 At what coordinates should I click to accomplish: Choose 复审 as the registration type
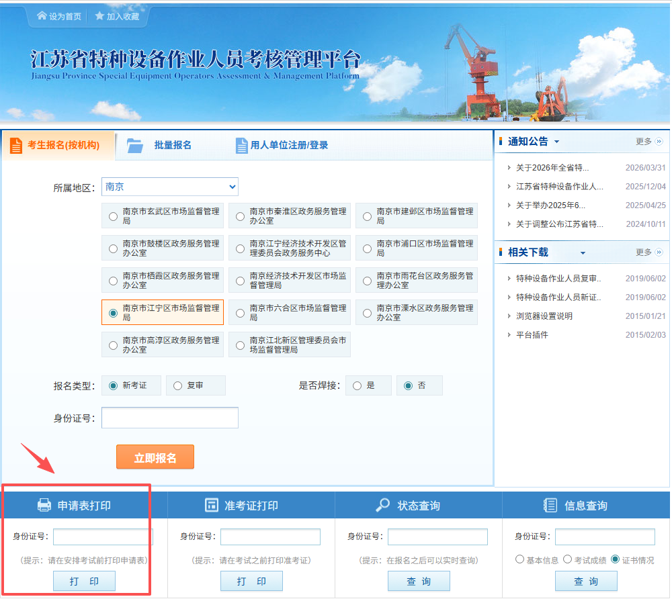[178, 386]
